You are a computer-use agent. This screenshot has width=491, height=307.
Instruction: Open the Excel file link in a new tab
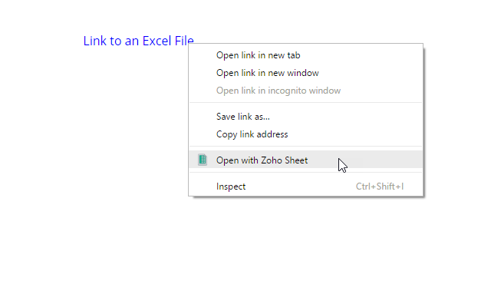pyautogui.click(x=305, y=55)
